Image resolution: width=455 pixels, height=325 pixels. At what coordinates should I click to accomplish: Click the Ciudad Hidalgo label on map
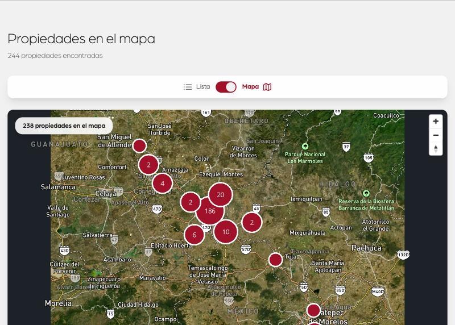click(138, 305)
